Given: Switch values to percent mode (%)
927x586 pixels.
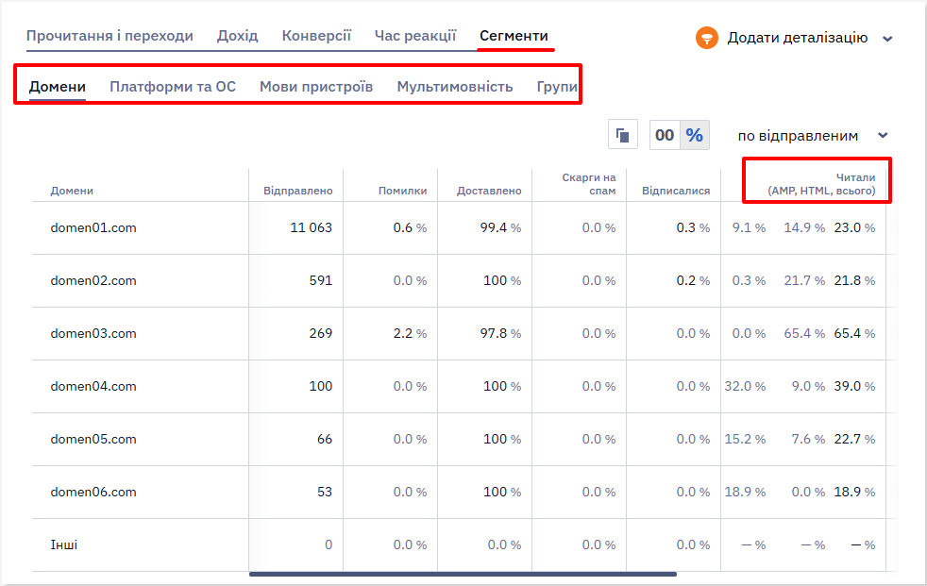Looking at the screenshot, I should click(x=695, y=135).
